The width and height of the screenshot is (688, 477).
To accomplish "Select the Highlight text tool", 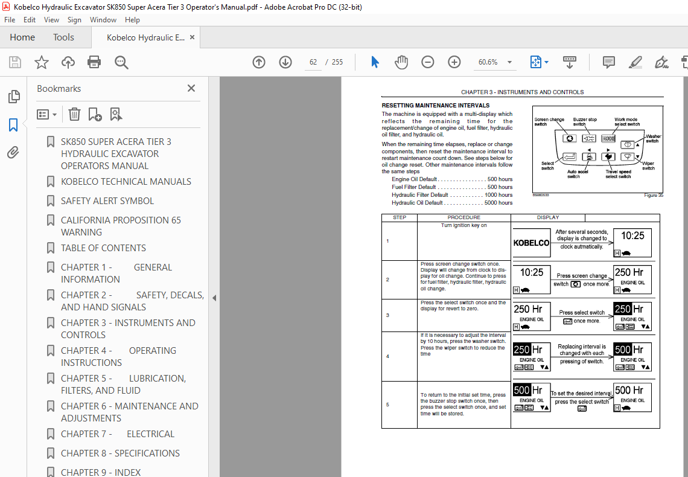I will point(635,62).
